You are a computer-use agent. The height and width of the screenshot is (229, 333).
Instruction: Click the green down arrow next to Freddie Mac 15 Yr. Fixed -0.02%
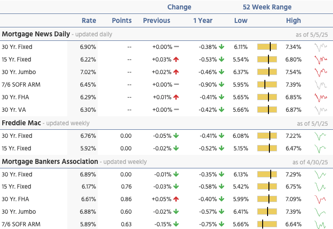[177, 148]
